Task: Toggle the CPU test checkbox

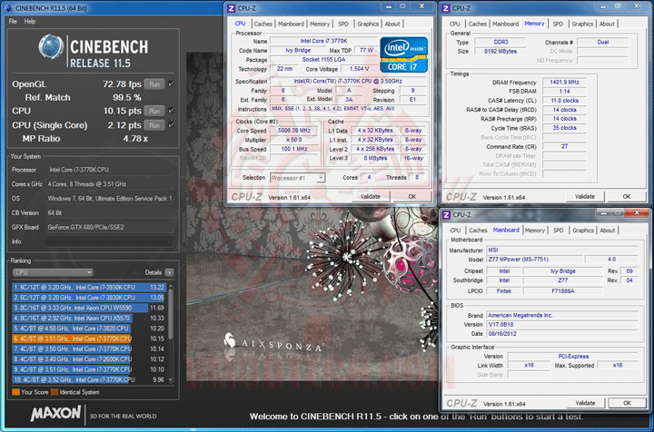Action: 171,111
